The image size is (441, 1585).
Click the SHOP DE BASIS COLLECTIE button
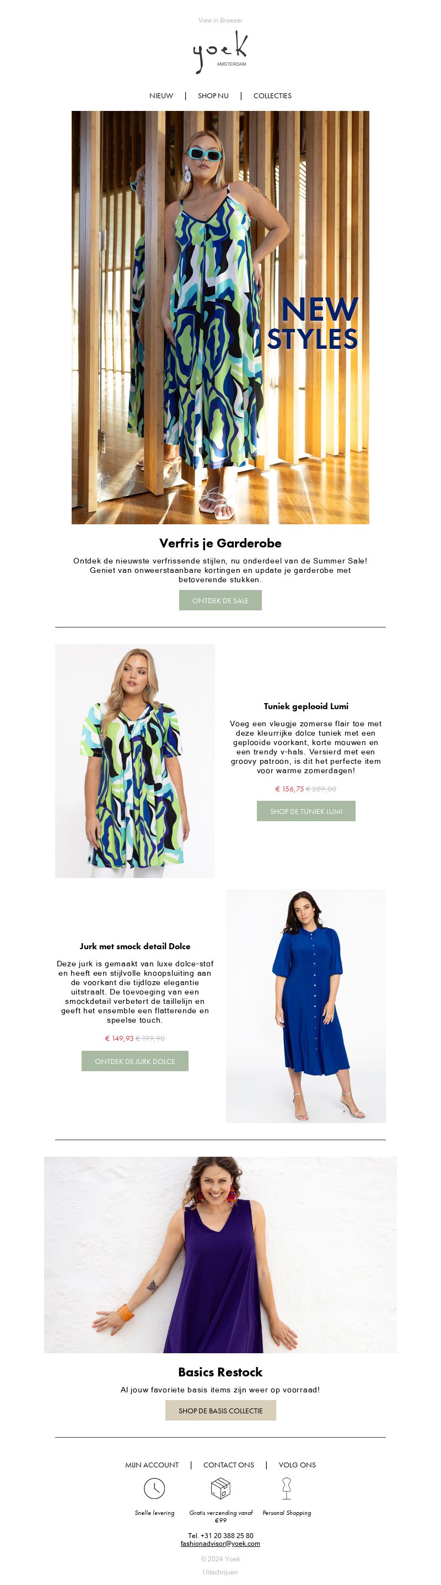220,1410
